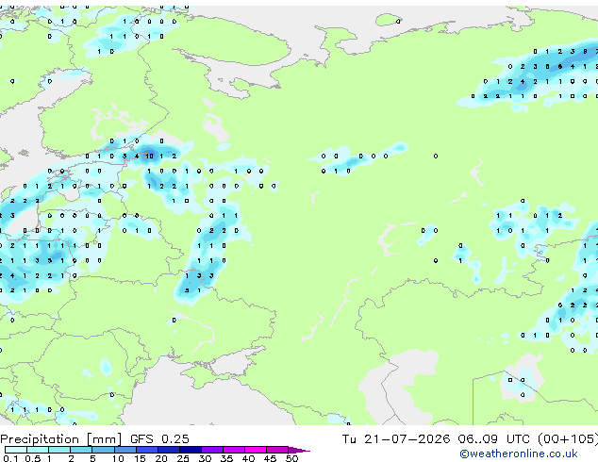Click the legend scale label "0.1"
The image size is (598, 462).
point(10,458)
